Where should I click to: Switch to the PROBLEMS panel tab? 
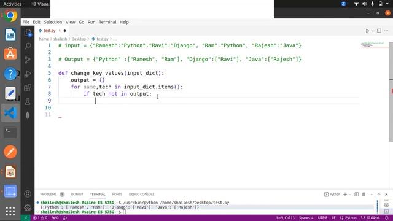tap(52, 194)
